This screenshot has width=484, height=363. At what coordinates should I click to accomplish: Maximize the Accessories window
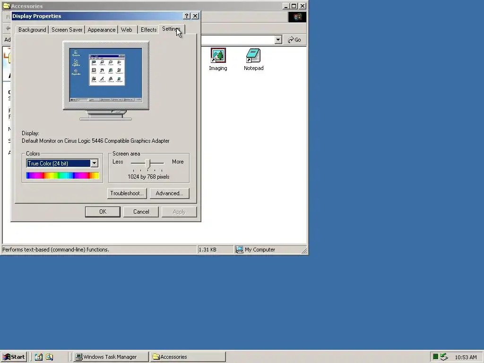click(294, 6)
